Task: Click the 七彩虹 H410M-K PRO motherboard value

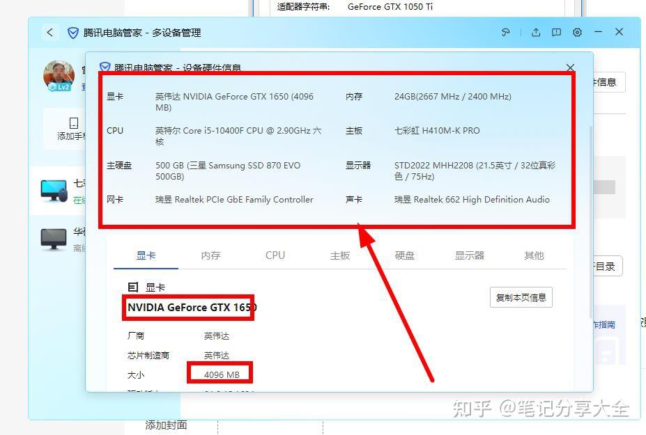Action: [x=437, y=131]
